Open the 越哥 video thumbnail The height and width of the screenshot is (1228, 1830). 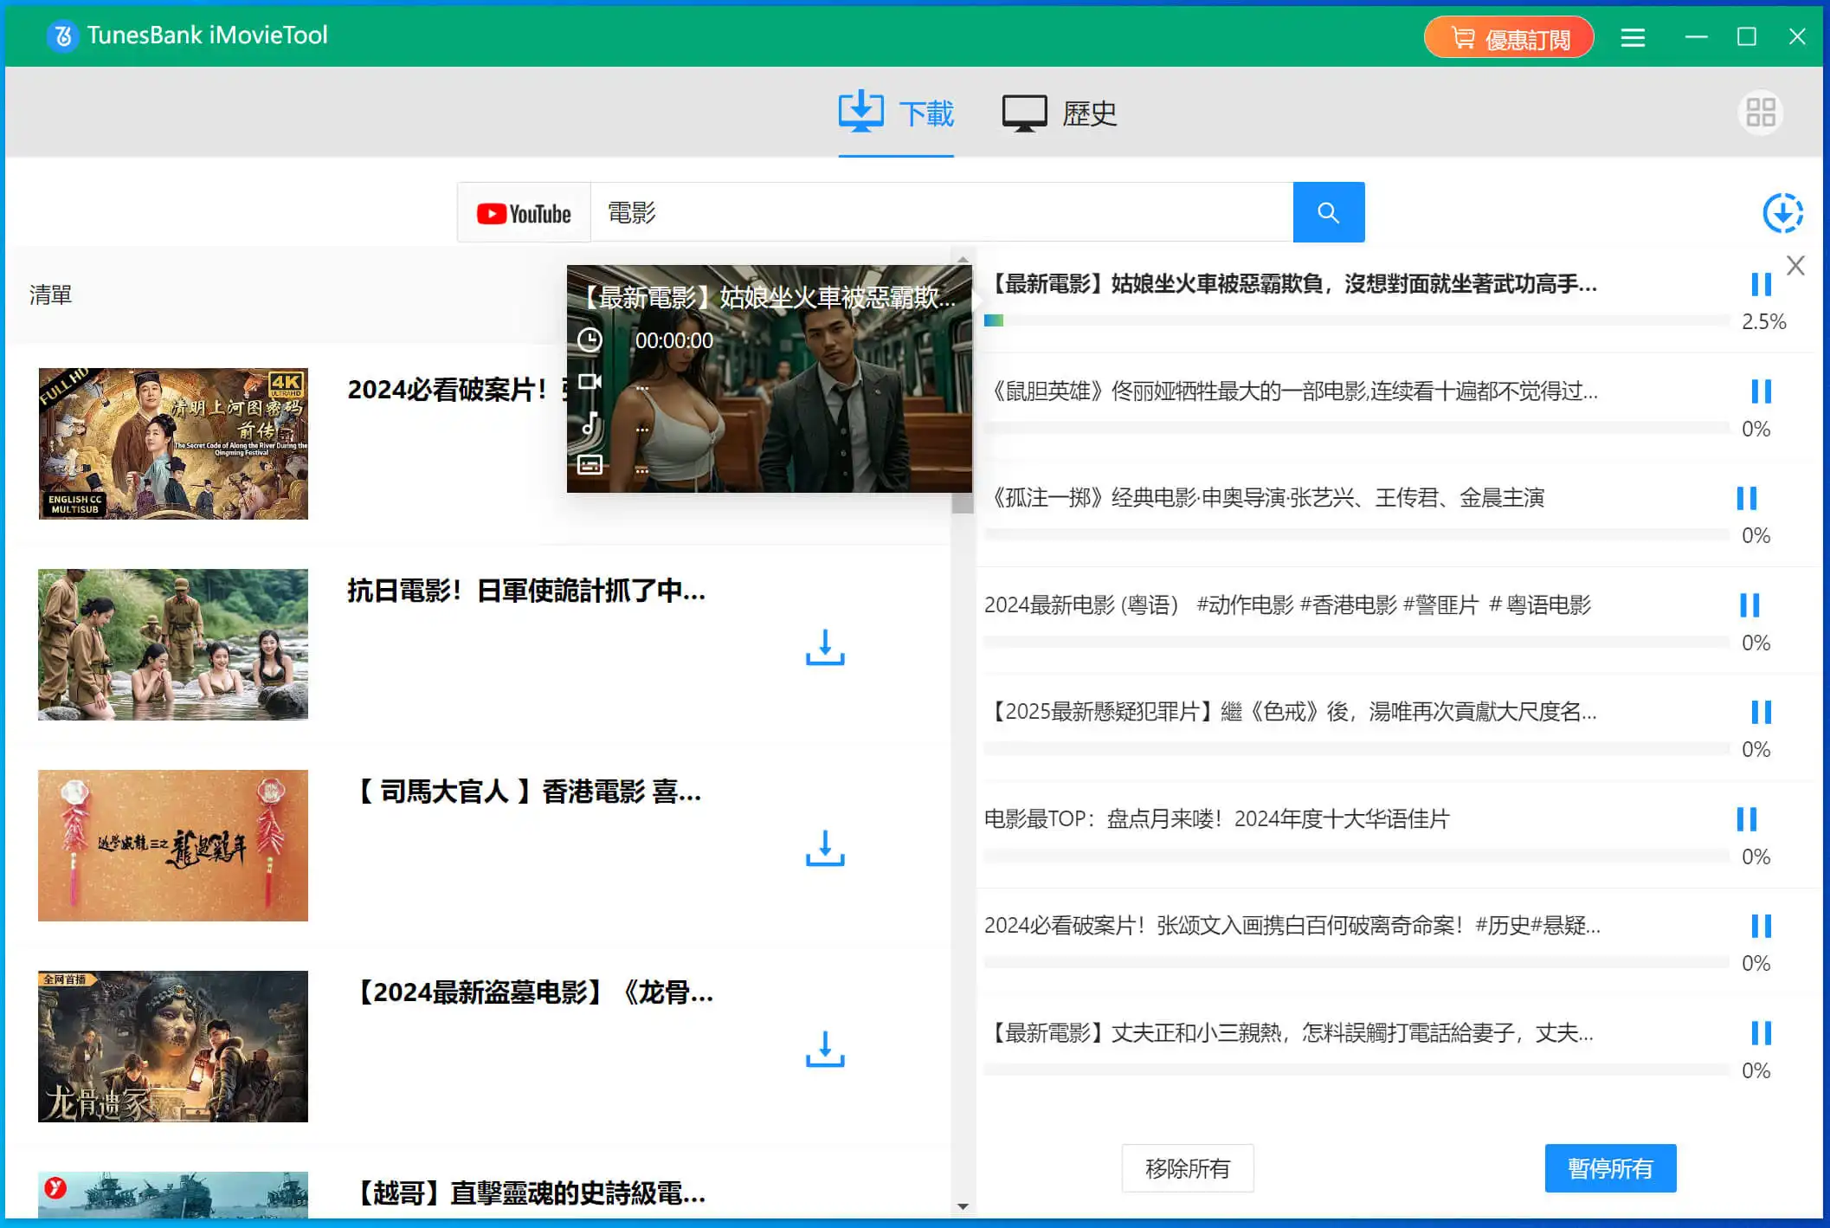pos(173,1195)
